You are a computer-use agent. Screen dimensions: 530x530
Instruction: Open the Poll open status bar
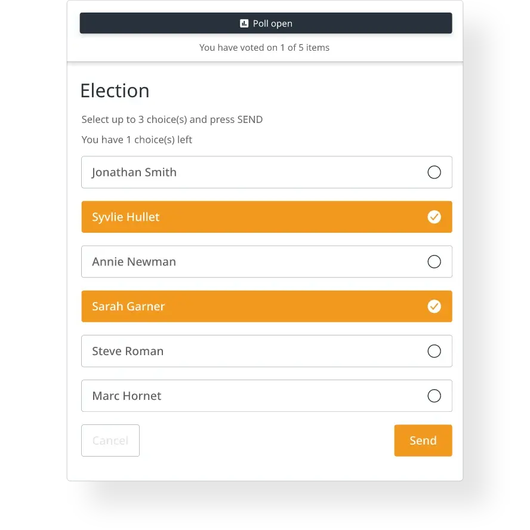pos(266,23)
